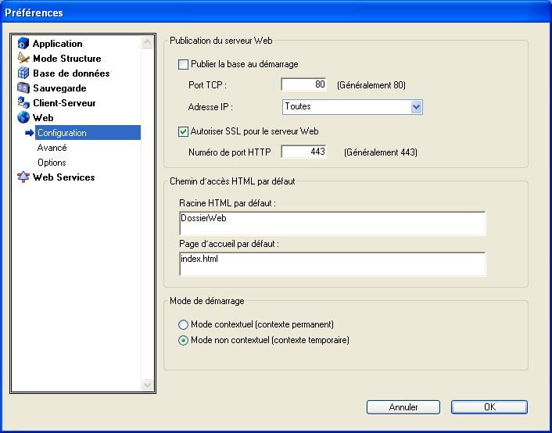
Task: Choose Mode non contextuel option
Action: pos(184,340)
